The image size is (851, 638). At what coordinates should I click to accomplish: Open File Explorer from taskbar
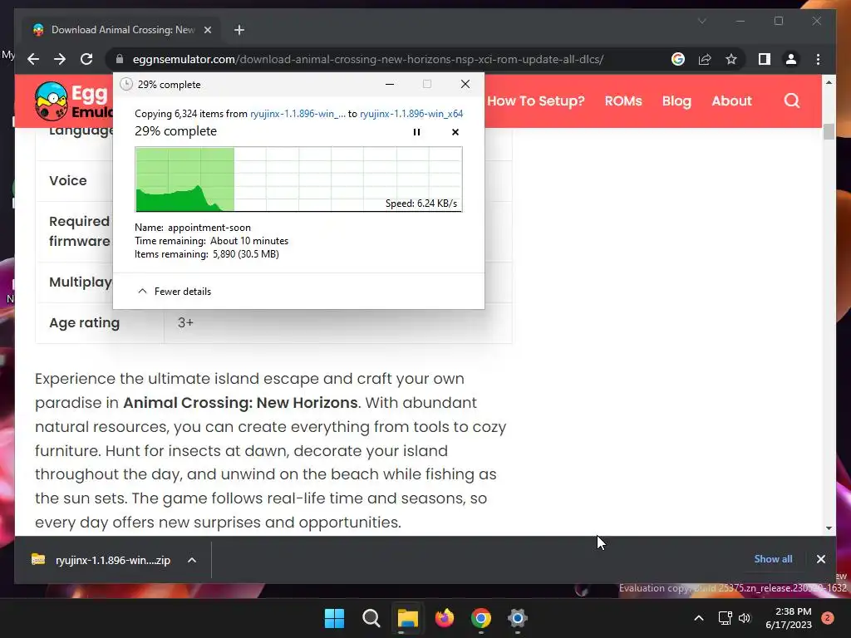click(x=407, y=618)
